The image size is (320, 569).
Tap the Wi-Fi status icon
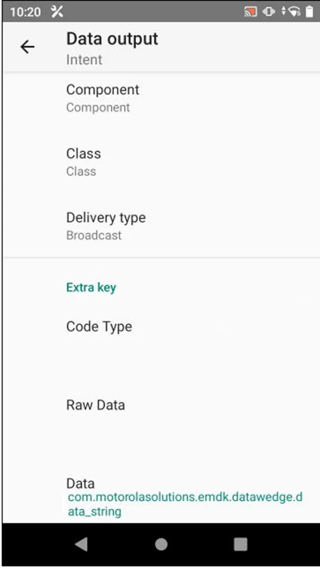click(294, 12)
